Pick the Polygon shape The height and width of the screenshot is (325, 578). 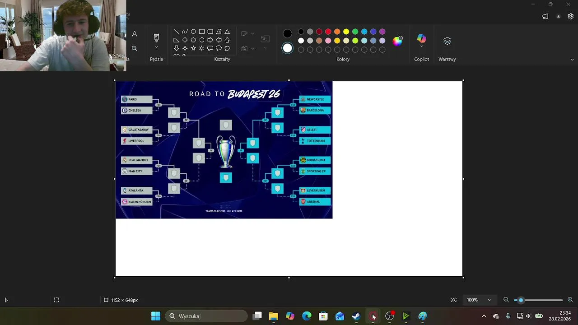click(x=219, y=32)
